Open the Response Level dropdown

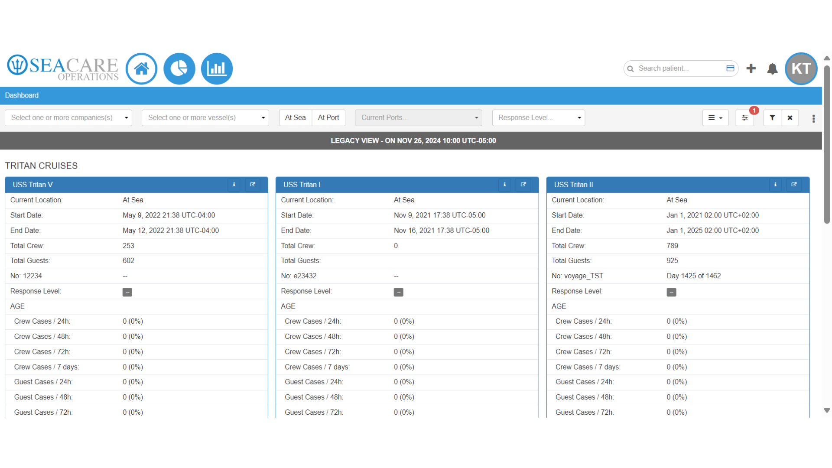539,118
